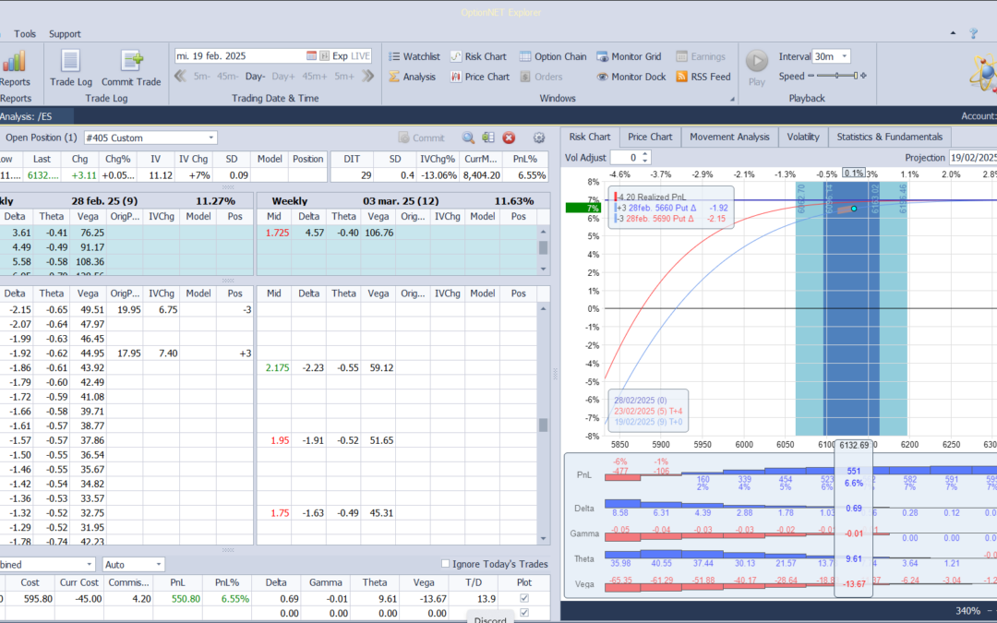This screenshot has height=623, width=997.
Task: Show the Option Chain window
Action: (x=552, y=56)
